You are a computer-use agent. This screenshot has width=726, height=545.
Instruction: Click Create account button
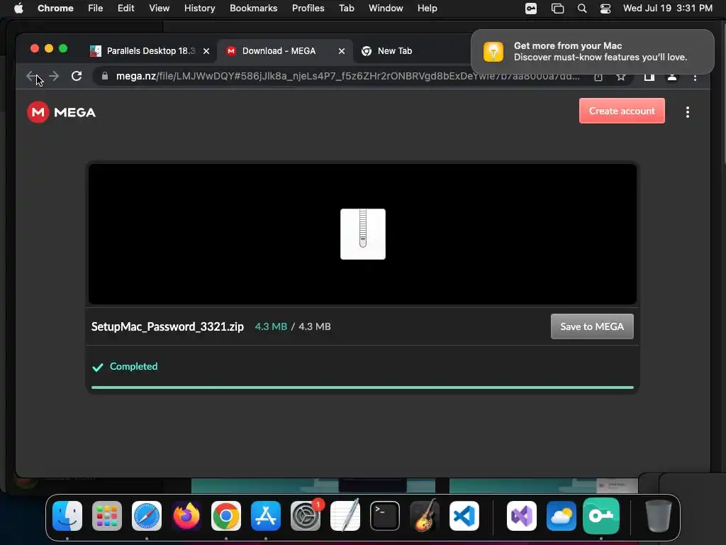pyautogui.click(x=622, y=111)
